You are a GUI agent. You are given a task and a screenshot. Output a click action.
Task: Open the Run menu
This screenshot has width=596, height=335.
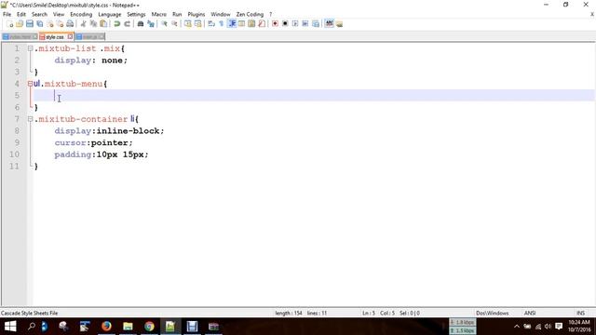click(177, 15)
